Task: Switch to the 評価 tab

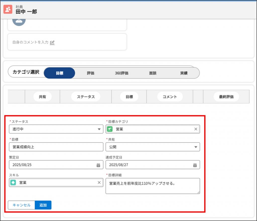Action: 91,73
